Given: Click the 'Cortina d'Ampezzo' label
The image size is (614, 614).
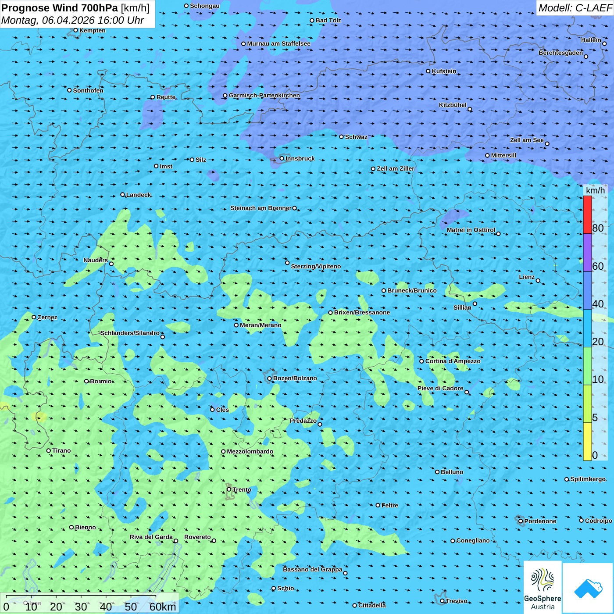Looking at the screenshot, I should [x=453, y=361].
